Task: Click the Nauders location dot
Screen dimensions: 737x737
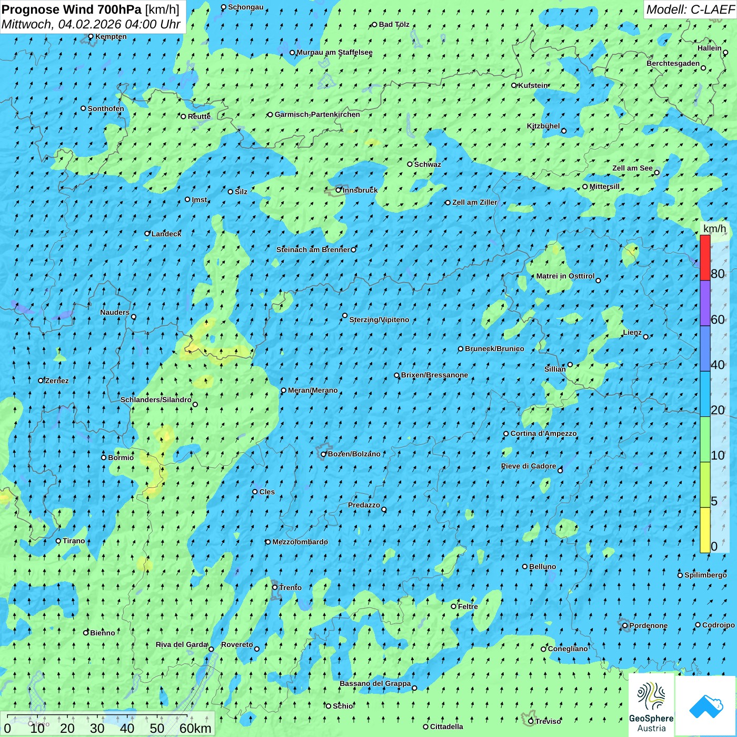Action: [134, 317]
